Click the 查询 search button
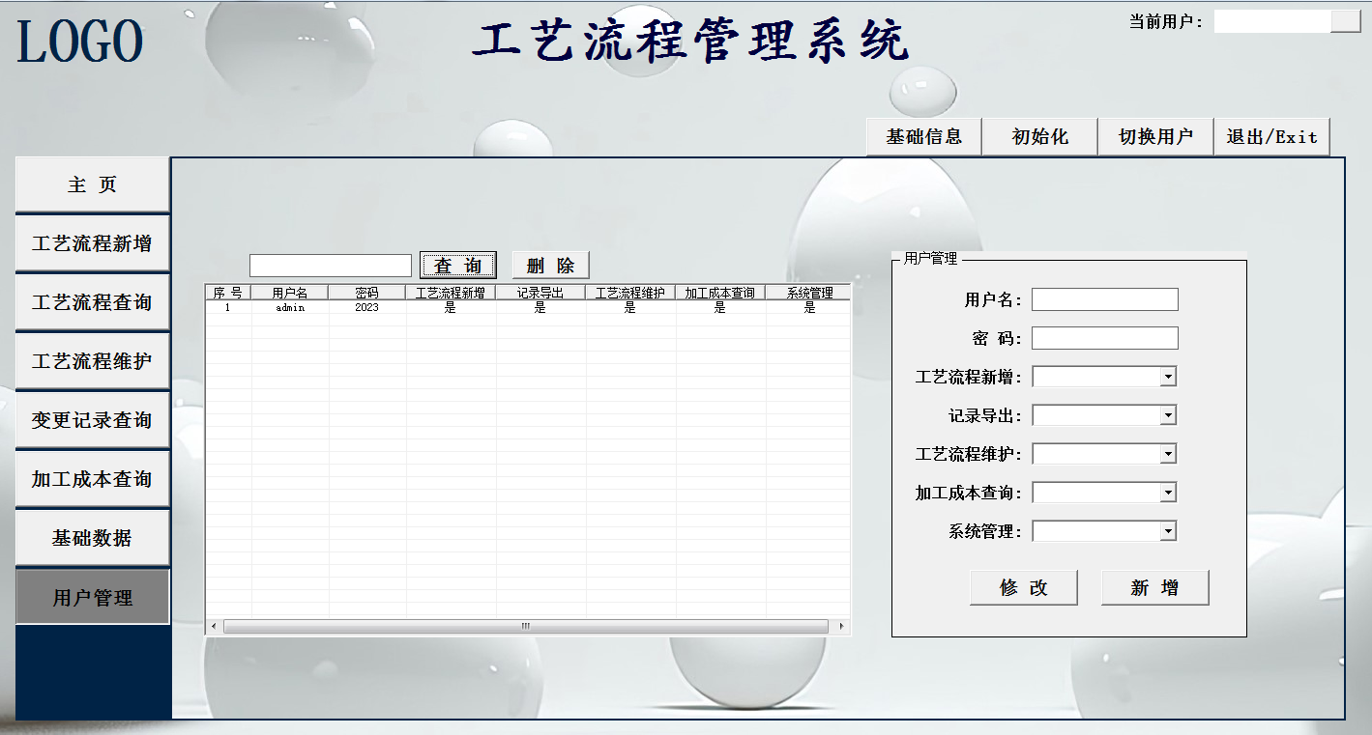 click(x=458, y=266)
